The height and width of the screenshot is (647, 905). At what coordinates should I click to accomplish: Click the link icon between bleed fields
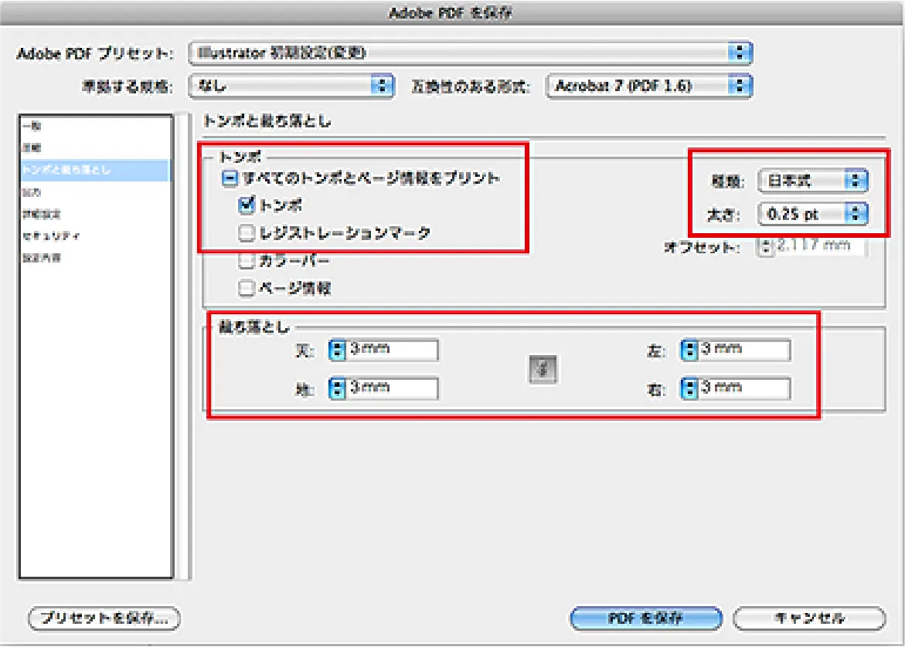point(542,370)
